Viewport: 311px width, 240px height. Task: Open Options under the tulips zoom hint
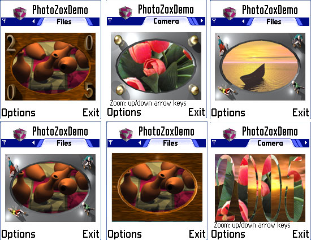click(x=124, y=112)
